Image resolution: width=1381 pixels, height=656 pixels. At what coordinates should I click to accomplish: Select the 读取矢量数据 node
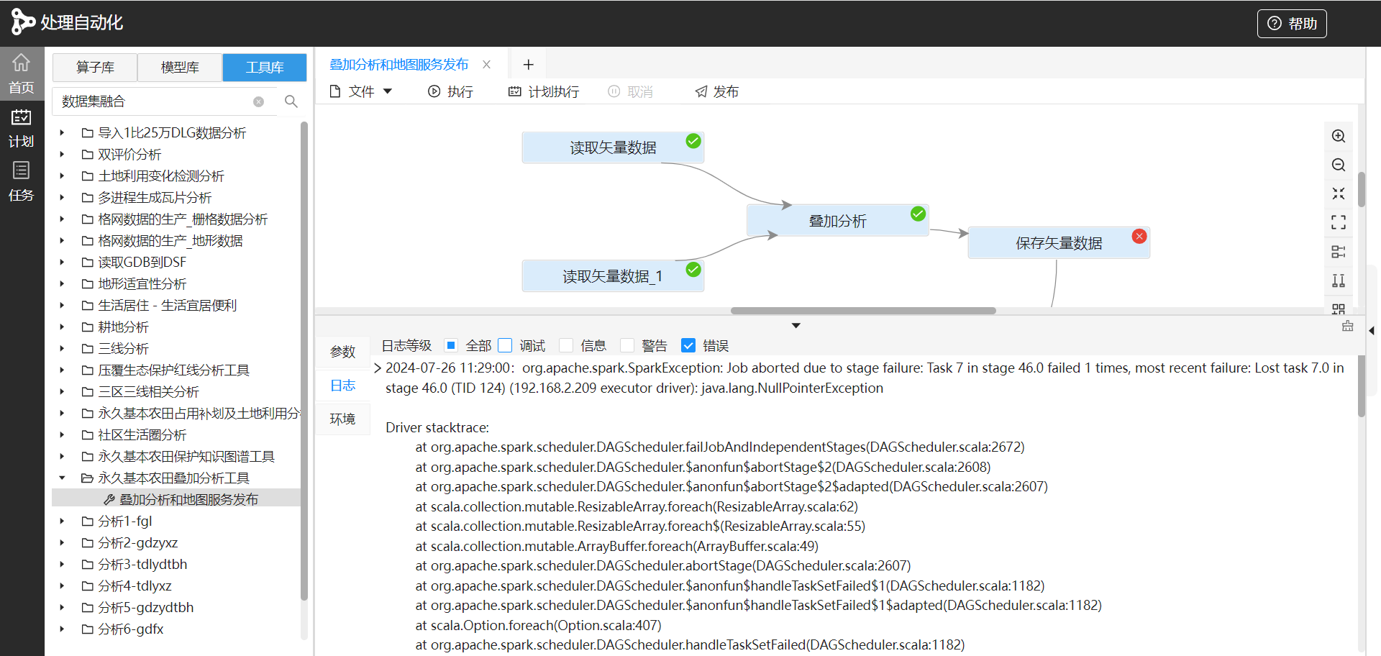point(613,147)
